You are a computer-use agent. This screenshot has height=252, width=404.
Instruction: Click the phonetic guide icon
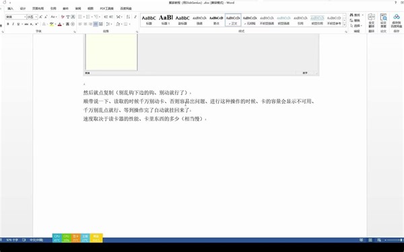(68, 17)
